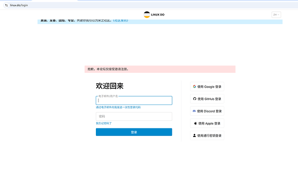Image resolution: width=298 pixels, height=172 pixels.
Task: Click the 欢迎回来 heading
Action: pyautogui.click(x=110, y=86)
